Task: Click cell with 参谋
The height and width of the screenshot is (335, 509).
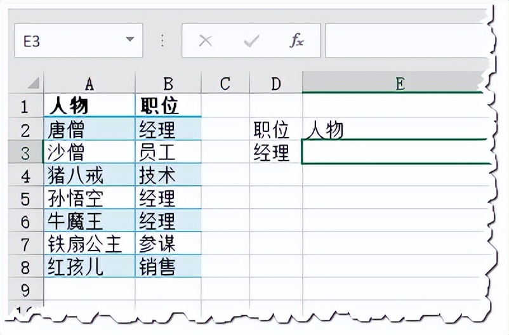Action: 168,244
